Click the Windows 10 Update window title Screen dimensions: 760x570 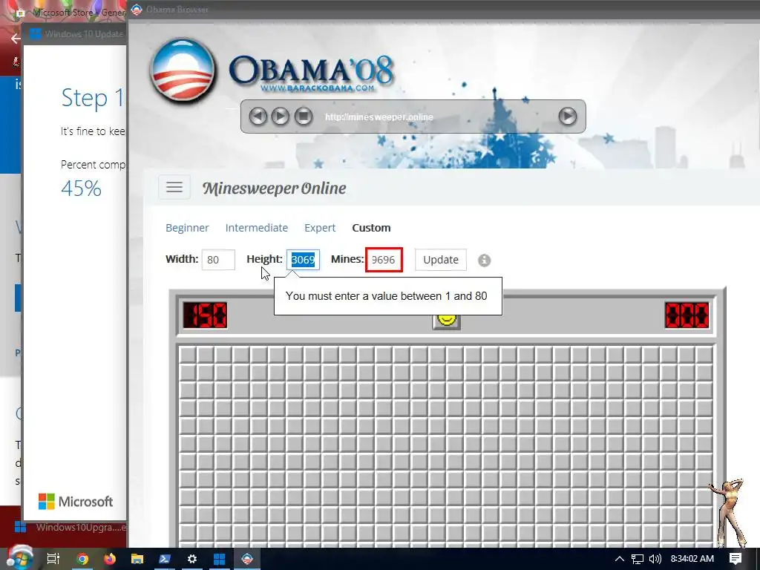click(85, 34)
